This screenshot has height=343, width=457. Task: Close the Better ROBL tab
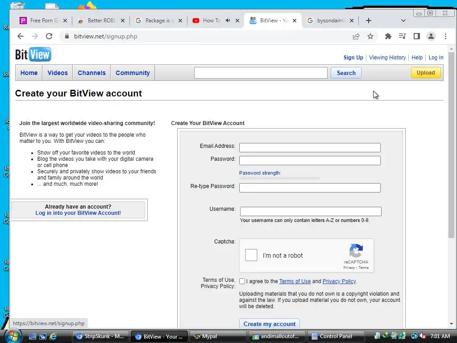pyautogui.click(x=123, y=21)
